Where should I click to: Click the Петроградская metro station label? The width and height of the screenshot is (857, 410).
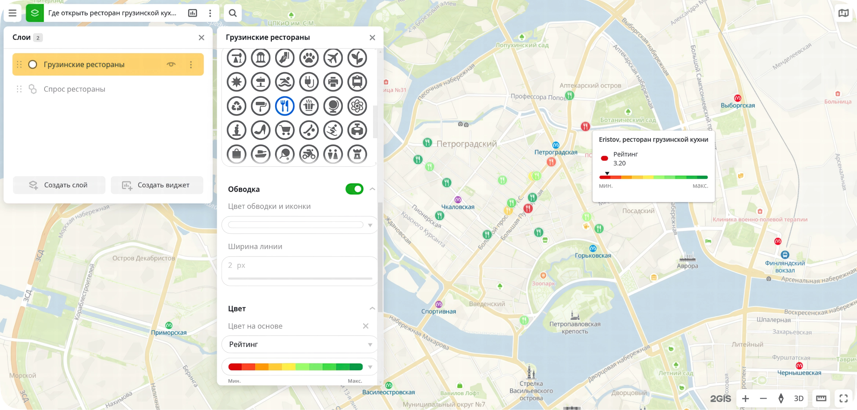point(556,152)
